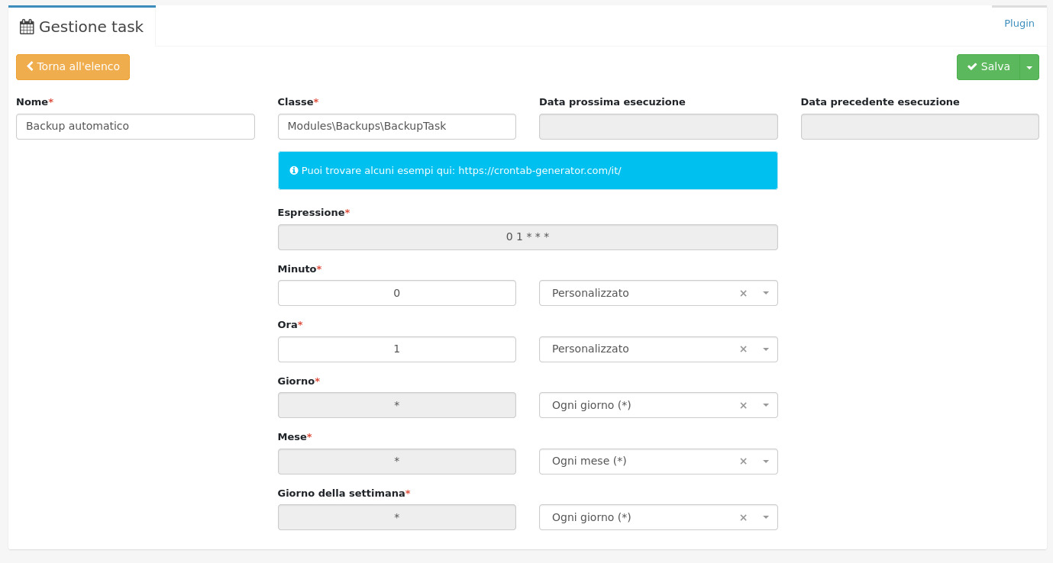Open the Plugin tab
1053x563 pixels.
(1019, 24)
